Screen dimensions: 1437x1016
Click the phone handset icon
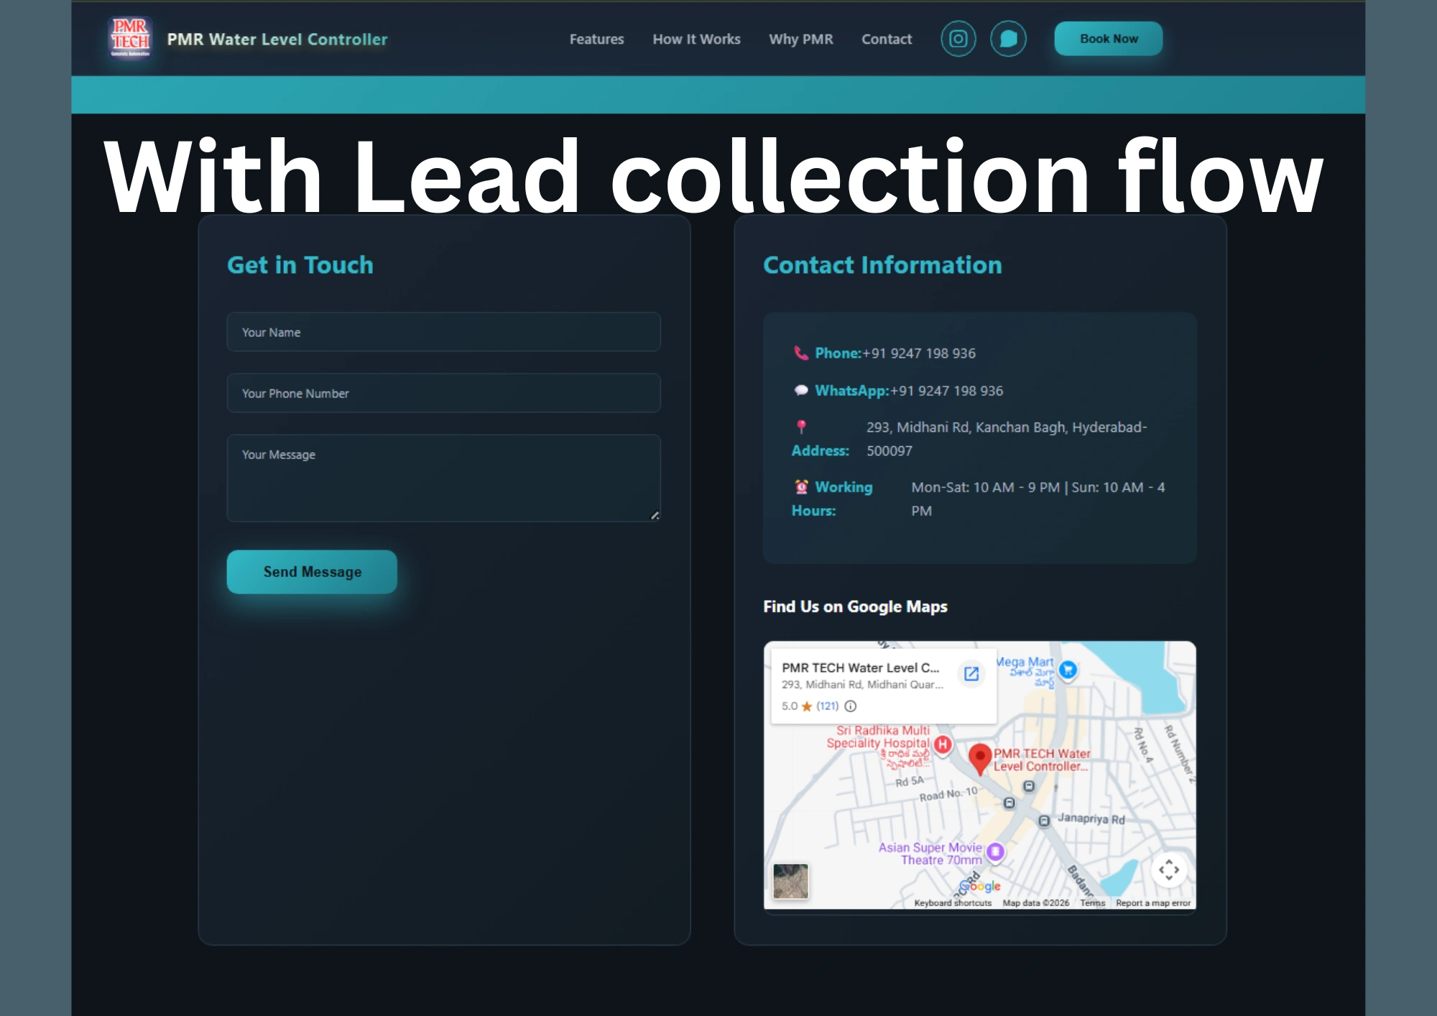pos(800,353)
